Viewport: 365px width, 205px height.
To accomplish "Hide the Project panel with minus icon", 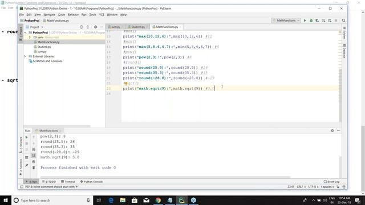I will coord(102,27).
